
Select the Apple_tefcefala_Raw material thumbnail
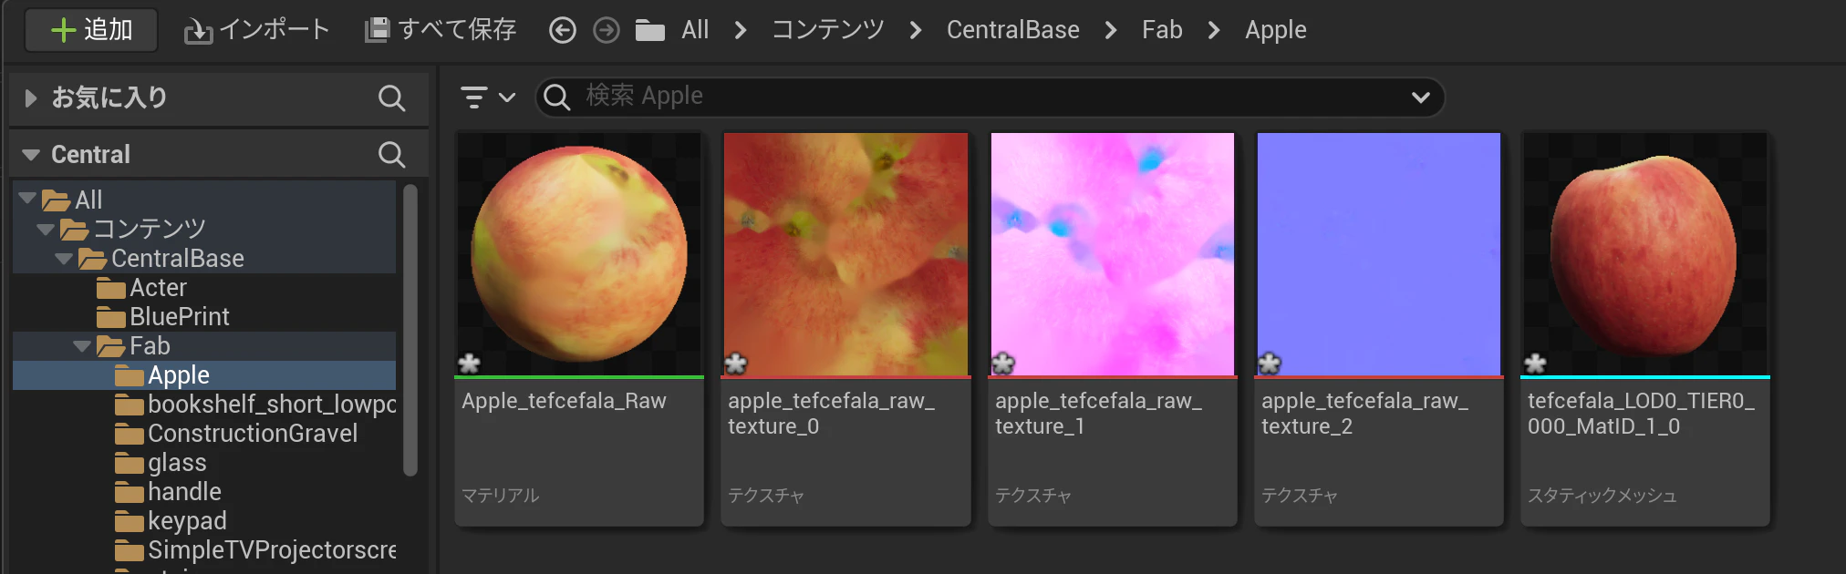click(x=579, y=254)
